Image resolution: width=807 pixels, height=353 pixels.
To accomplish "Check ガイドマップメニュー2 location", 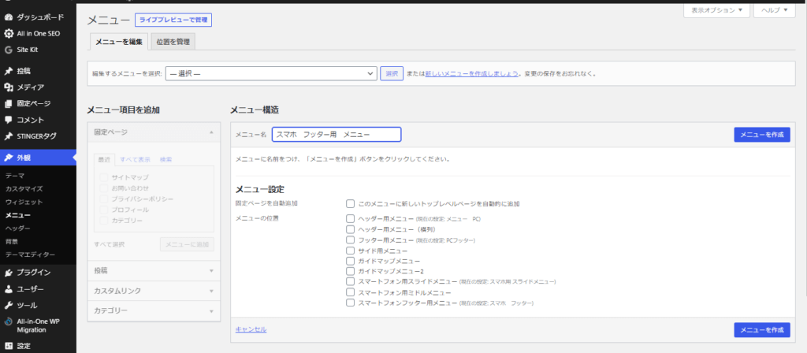I will click(351, 271).
